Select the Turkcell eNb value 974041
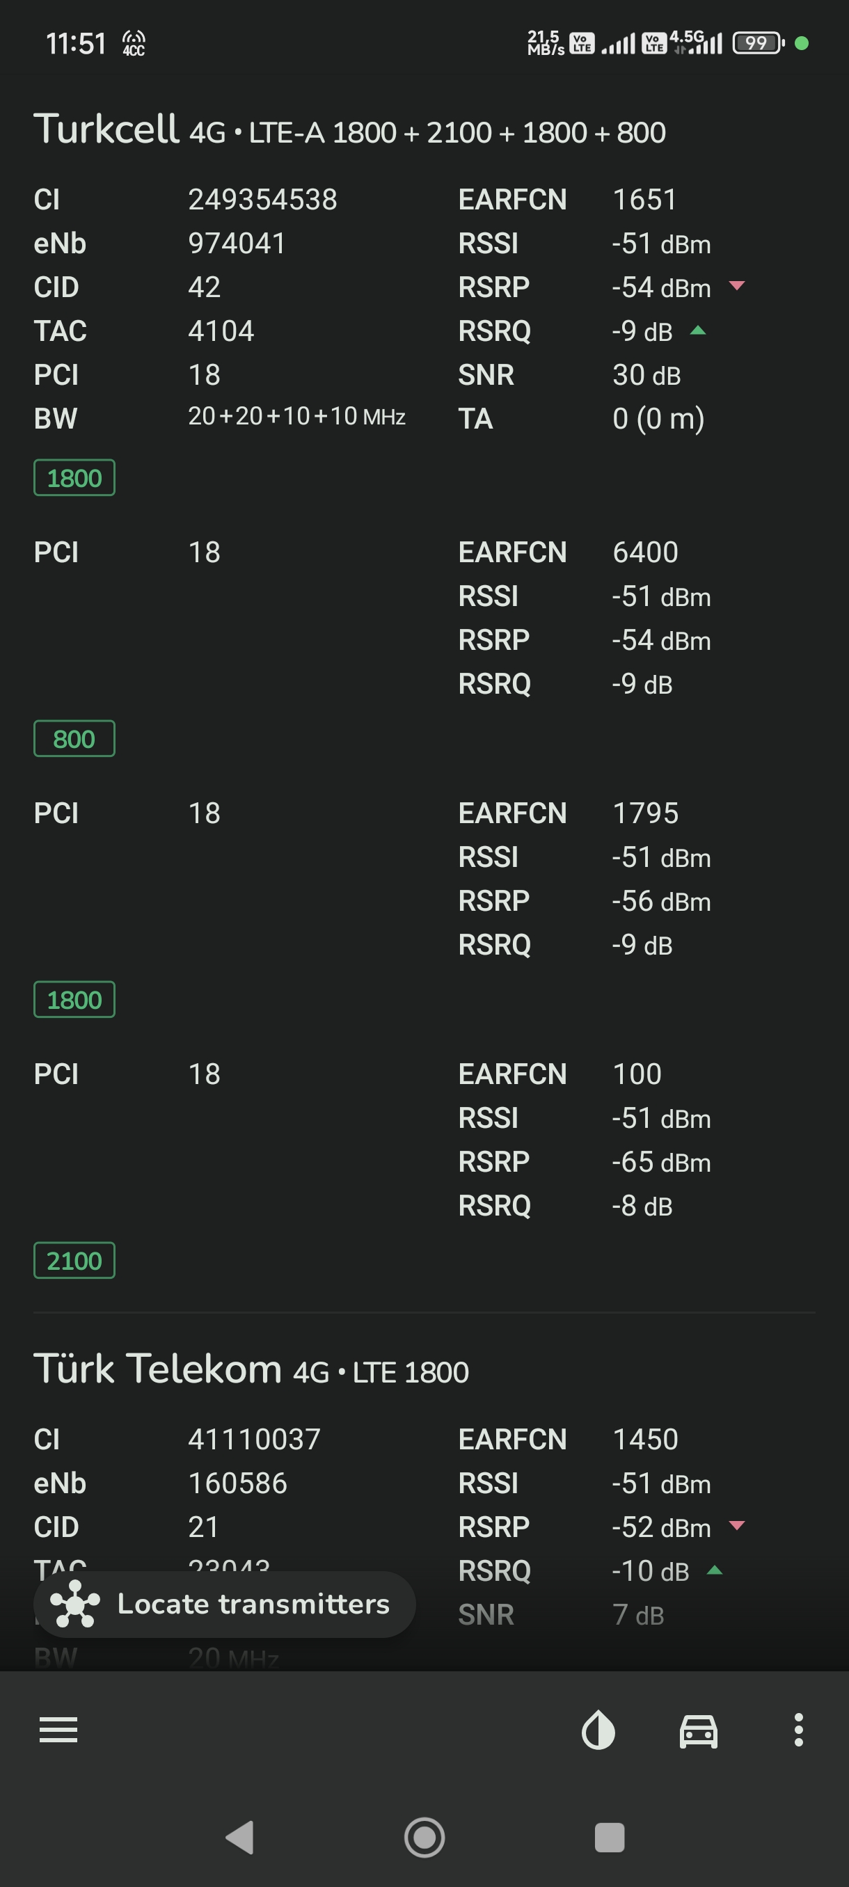The height and width of the screenshot is (1887, 849). (237, 244)
